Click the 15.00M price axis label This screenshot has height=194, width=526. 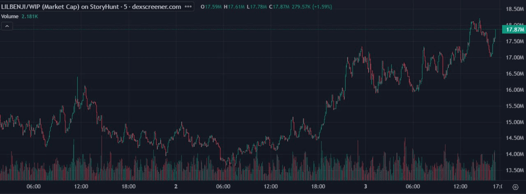tap(515, 122)
